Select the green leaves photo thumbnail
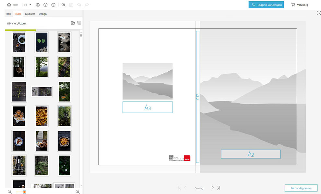The height and width of the screenshot is (194, 321). tap(42, 42)
